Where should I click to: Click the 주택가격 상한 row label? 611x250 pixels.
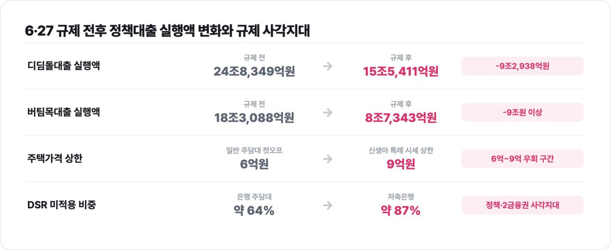[x=54, y=158]
